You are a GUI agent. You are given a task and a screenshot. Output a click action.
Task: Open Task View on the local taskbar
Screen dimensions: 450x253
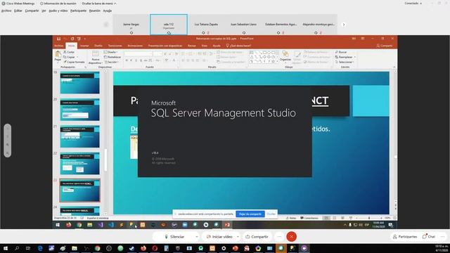click(x=28, y=248)
